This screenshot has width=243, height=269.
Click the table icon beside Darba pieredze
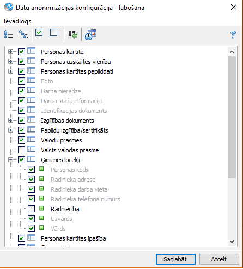click(32, 90)
